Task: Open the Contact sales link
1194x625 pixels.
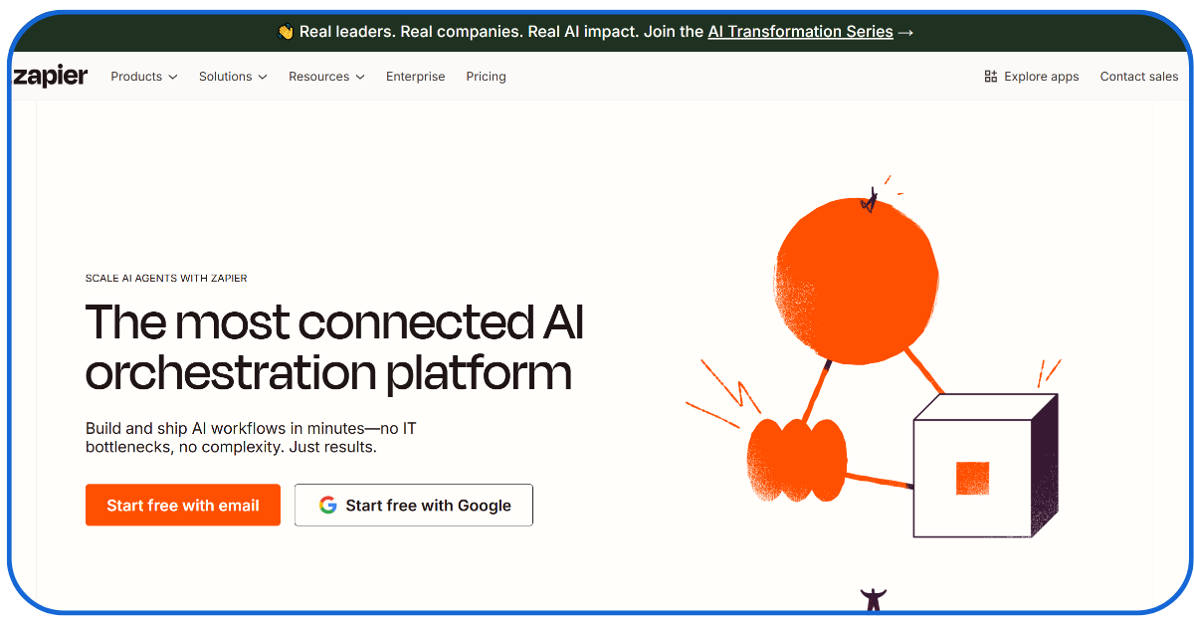Action: (x=1138, y=77)
